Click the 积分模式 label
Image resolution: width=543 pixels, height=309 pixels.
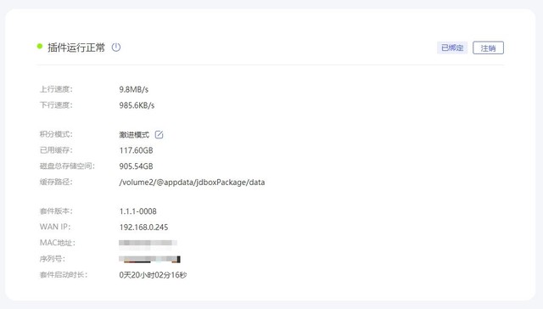(56, 134)
